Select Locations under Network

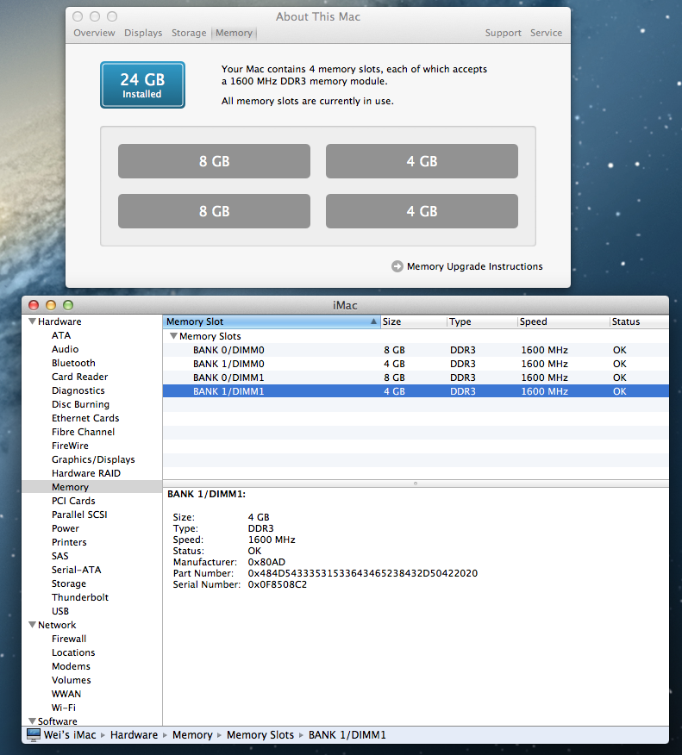pos(73,652)
